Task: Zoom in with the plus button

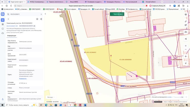Action: pos(186,46)
